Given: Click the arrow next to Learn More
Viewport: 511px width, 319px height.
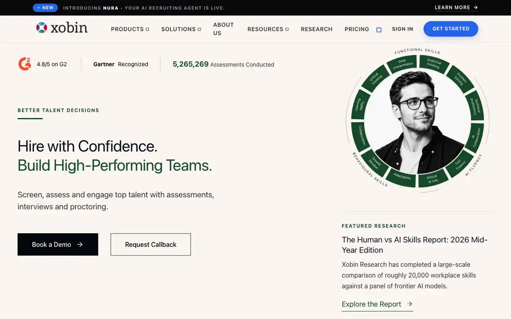Looking at the screenshot, I should [476, 7].
